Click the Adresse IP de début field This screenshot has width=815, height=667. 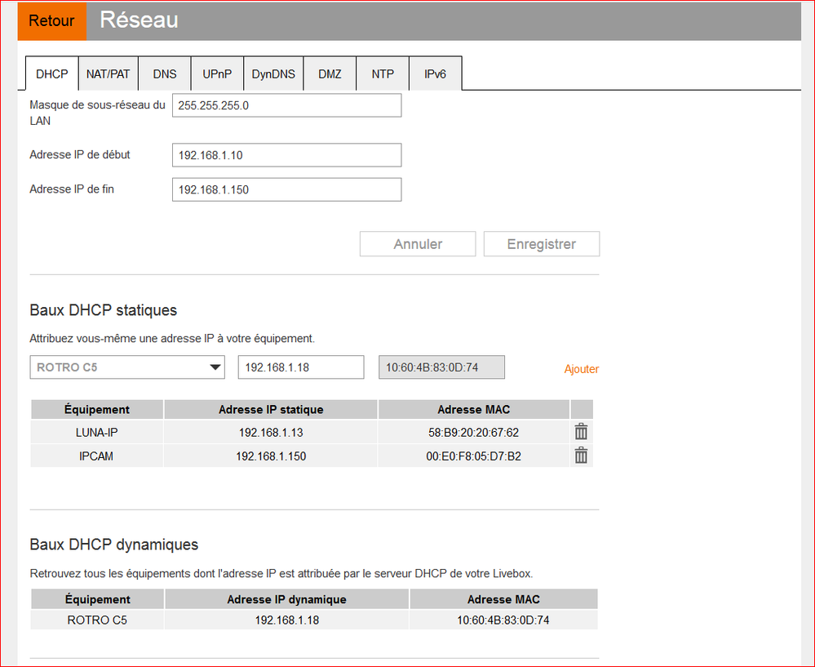pyautogui.click(x=286, y=155)
